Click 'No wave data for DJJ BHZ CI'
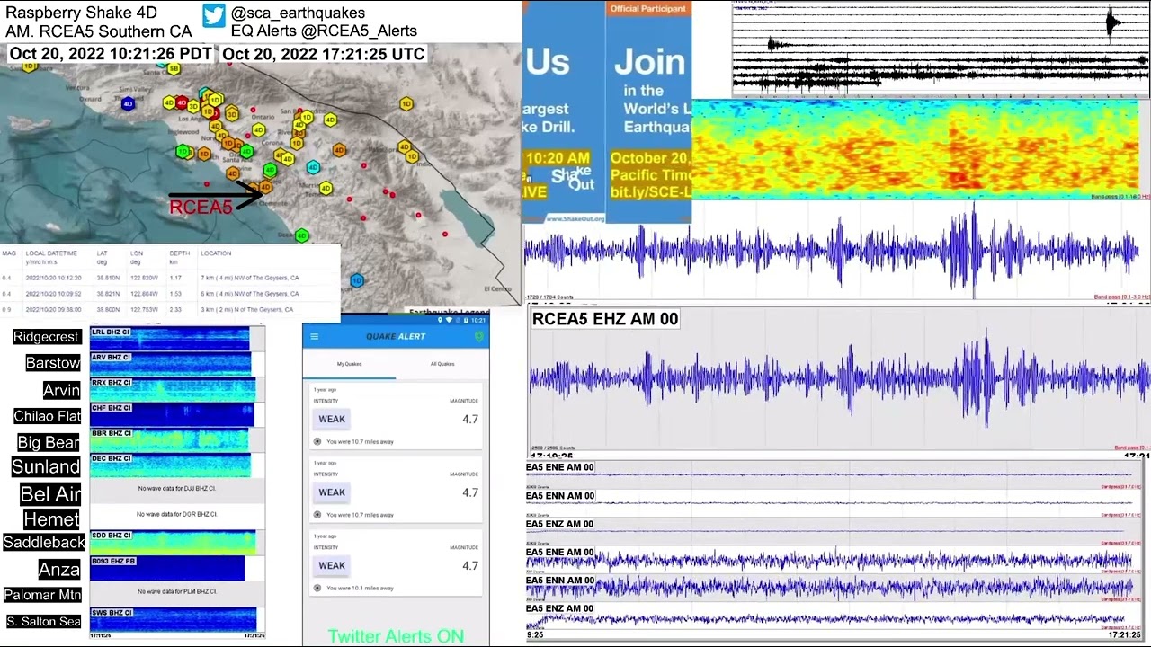Screen dimensions: 1151x647 [177, 489]
